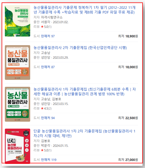Open the red 단끝 농산물품질관리사 book cover
145x168 pixels.
pyautogui.click(x=17, y=146)
